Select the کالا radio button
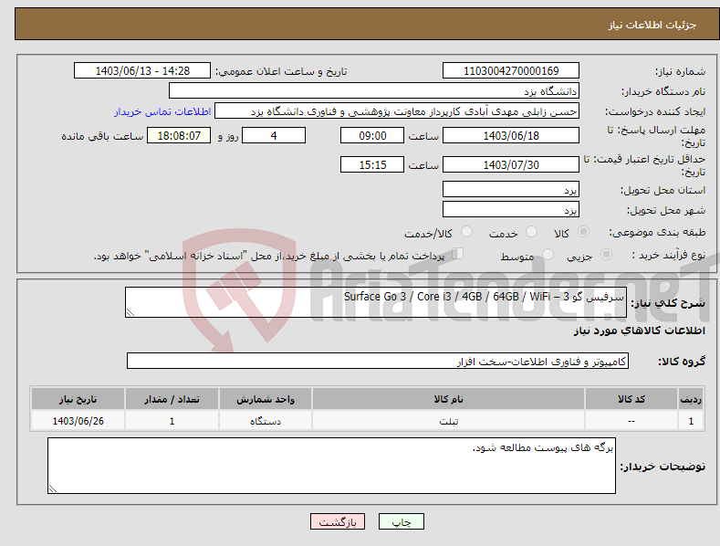 pos(583,232)
